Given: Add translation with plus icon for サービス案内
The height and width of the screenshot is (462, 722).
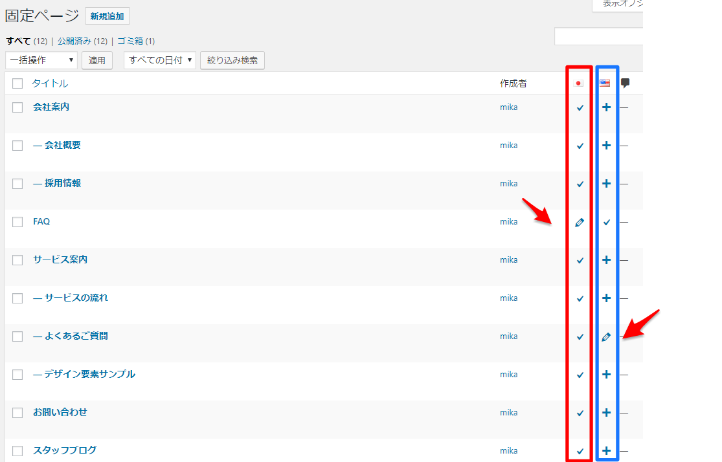Looking at the screenshot, I should coord(606,260).
